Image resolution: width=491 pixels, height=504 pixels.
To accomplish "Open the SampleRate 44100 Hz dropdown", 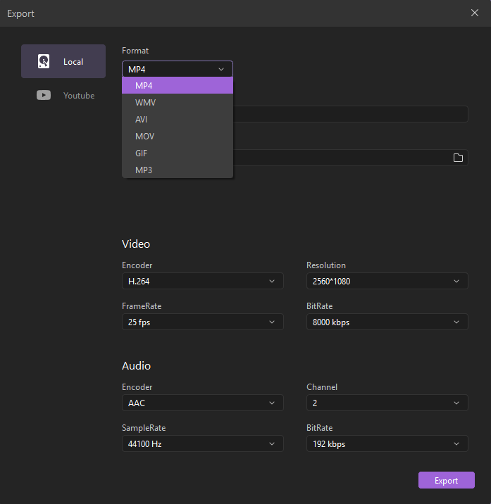I will tap(202, 443).
